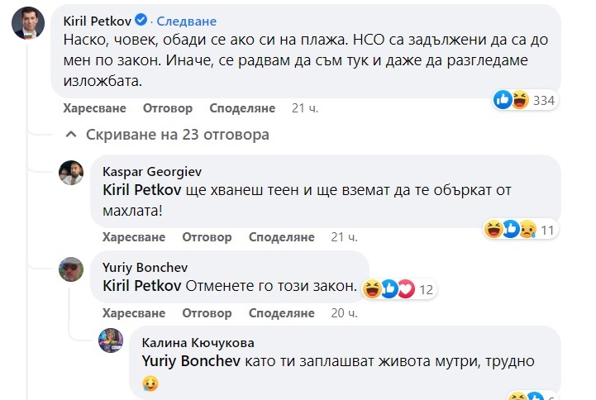Like Kiril Petkov's top comment via Харесване
The width and height of the screenshot is (596, 400).
coord(94,108)
